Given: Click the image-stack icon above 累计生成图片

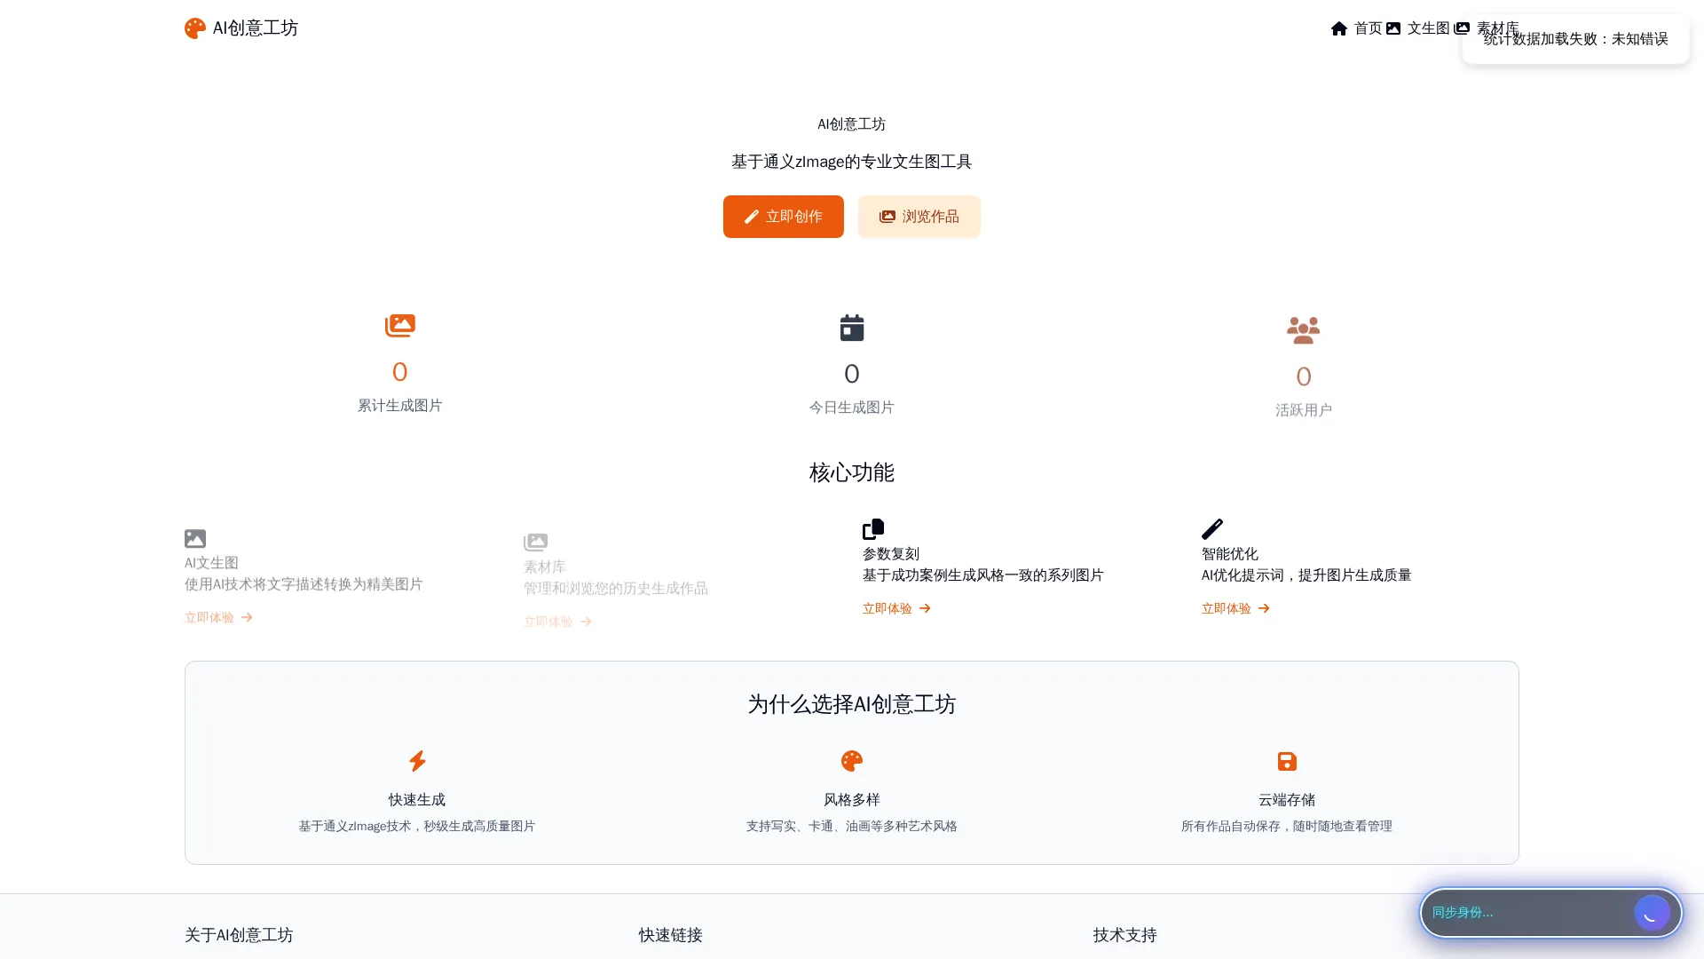Looking at the screenshot, I should (399, 325).
